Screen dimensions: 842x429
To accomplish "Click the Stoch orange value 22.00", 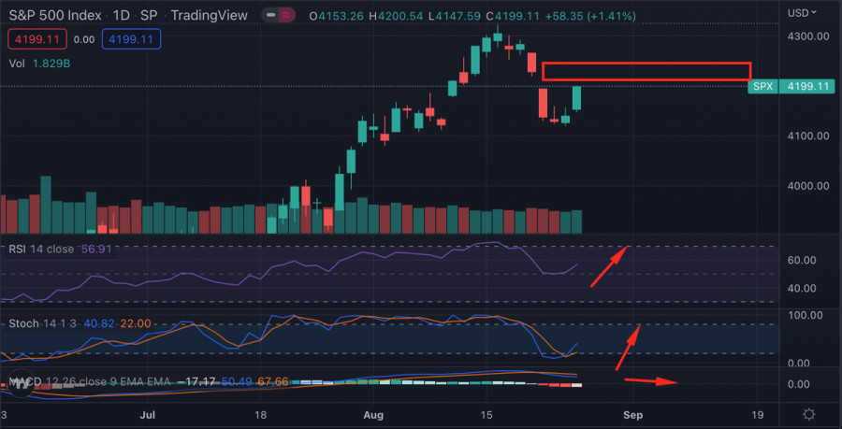I will pyautogui.click(x=135, y=324).
